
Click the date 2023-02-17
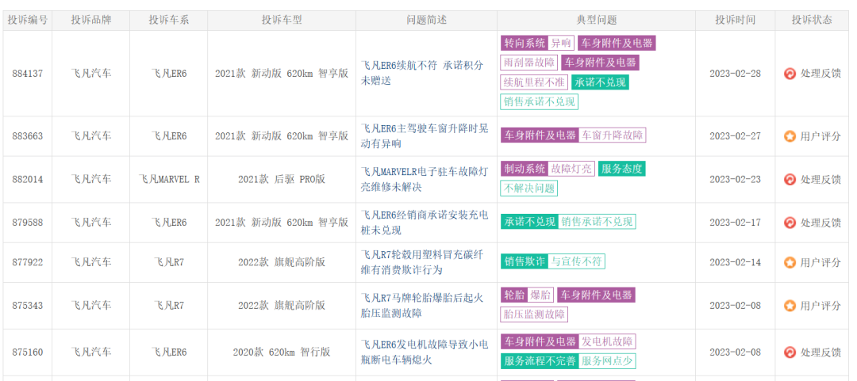tap(735, 223)
